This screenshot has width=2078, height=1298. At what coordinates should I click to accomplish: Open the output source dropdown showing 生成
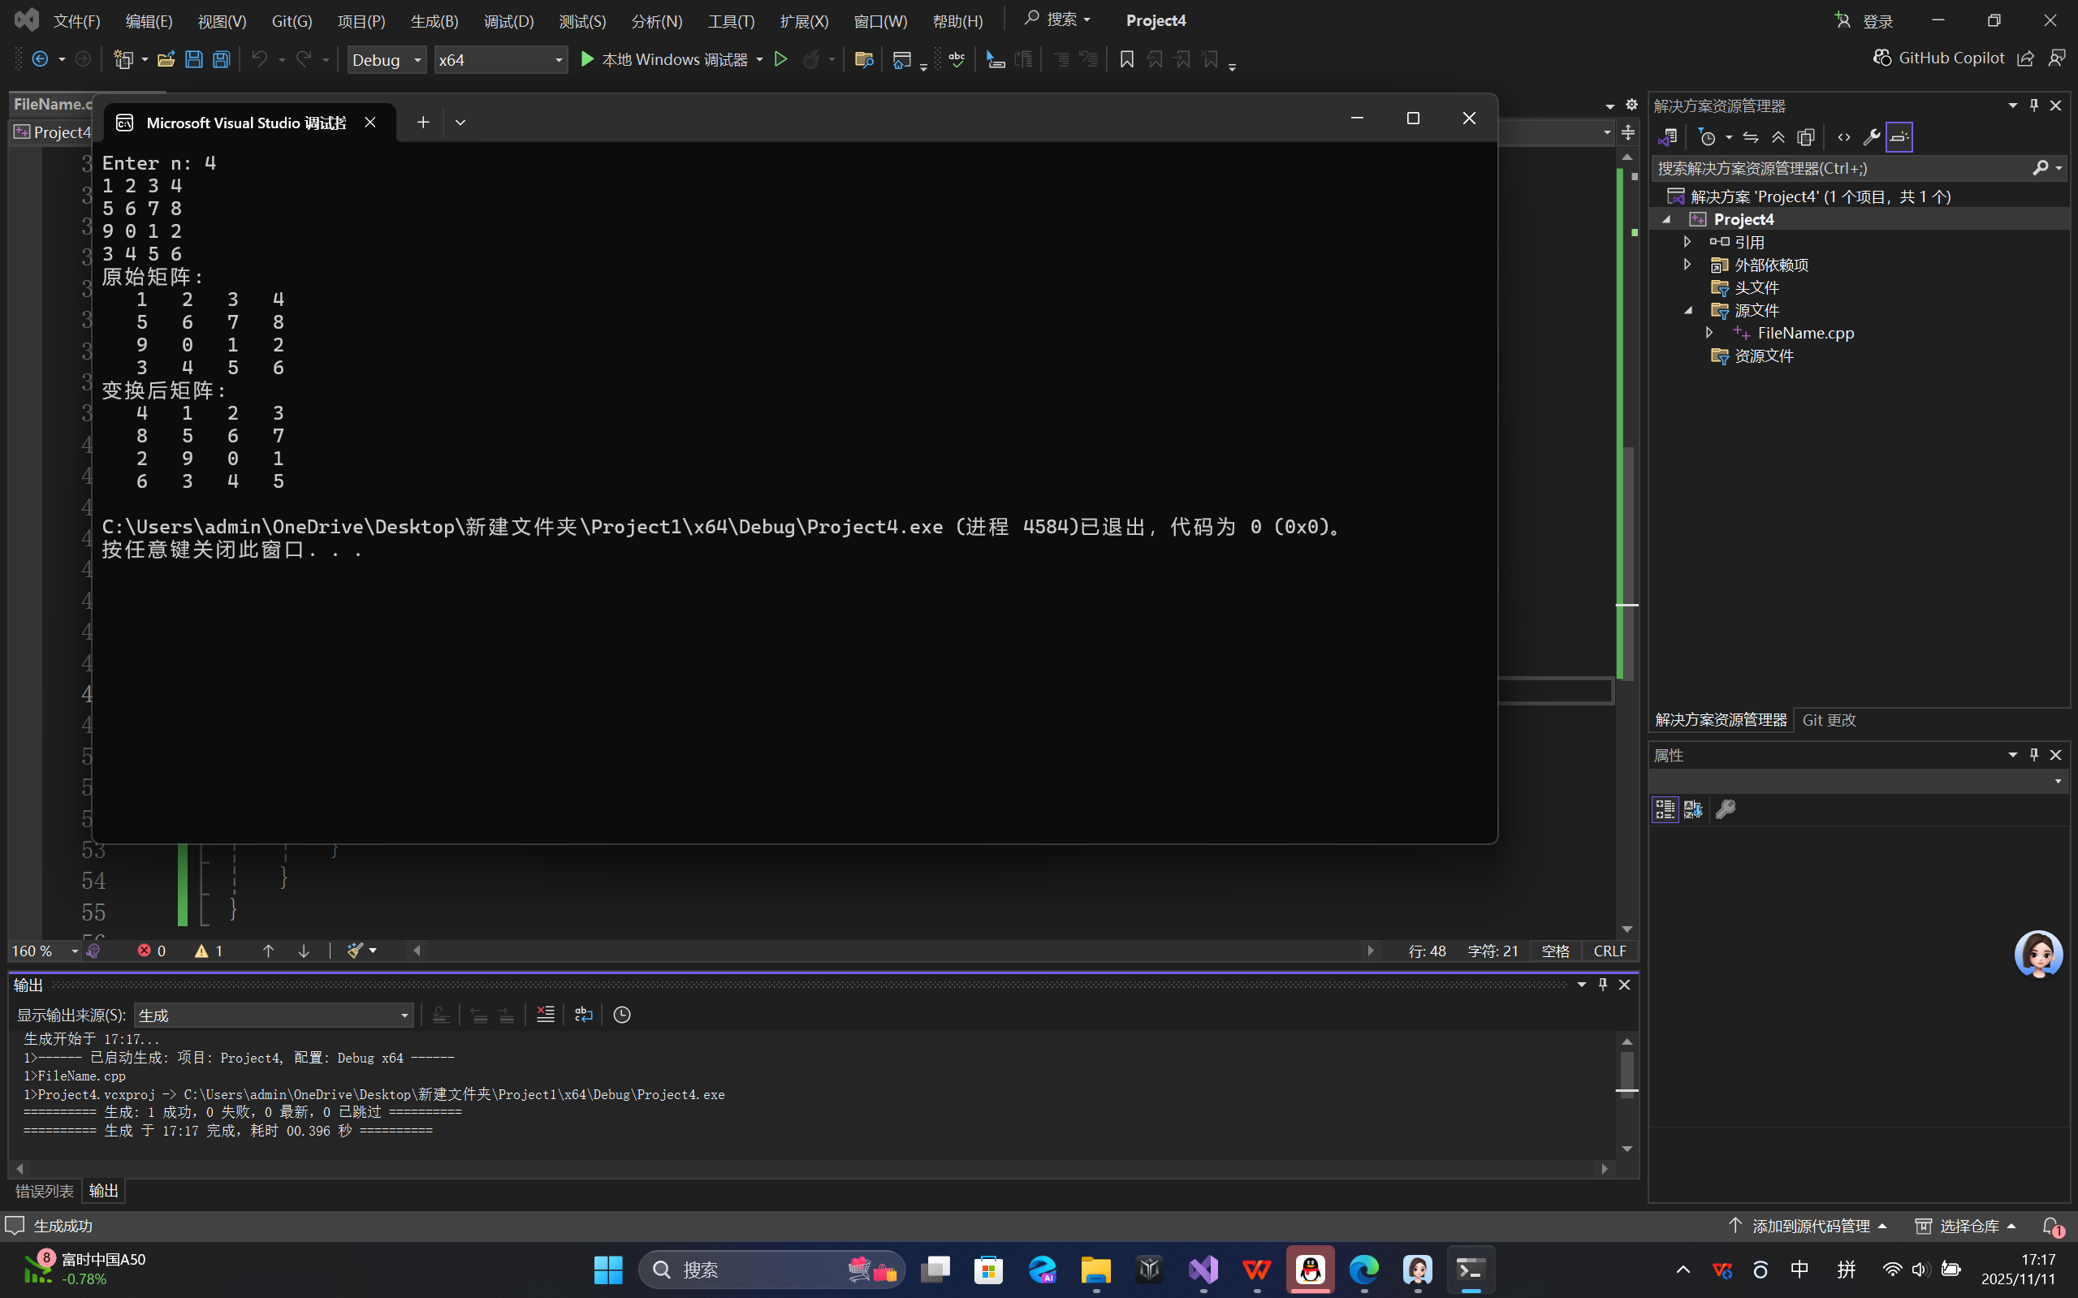(x=273, y=1015)
